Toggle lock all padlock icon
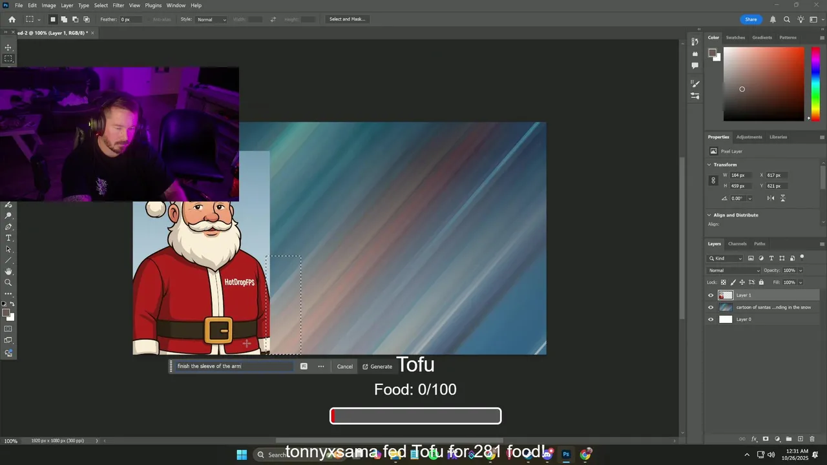This screenshot has height=465, width=827. click(x=761, y=282)
